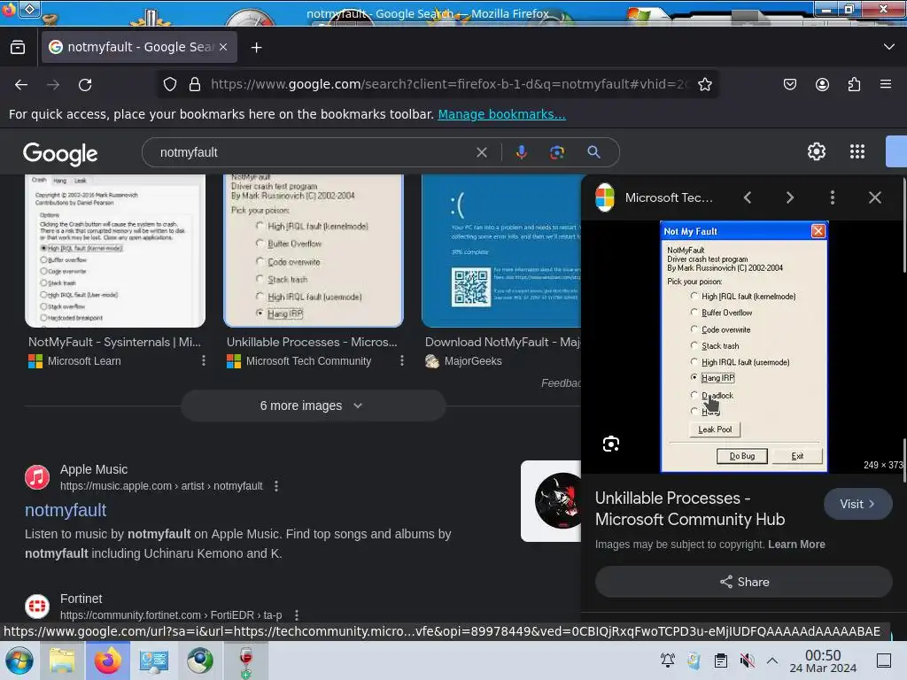The width and height of the screenshot is (907, 680).
Task: Open the clock showing 24 Mar 2024
Action: pyautogui.click(x=823, y=661)
